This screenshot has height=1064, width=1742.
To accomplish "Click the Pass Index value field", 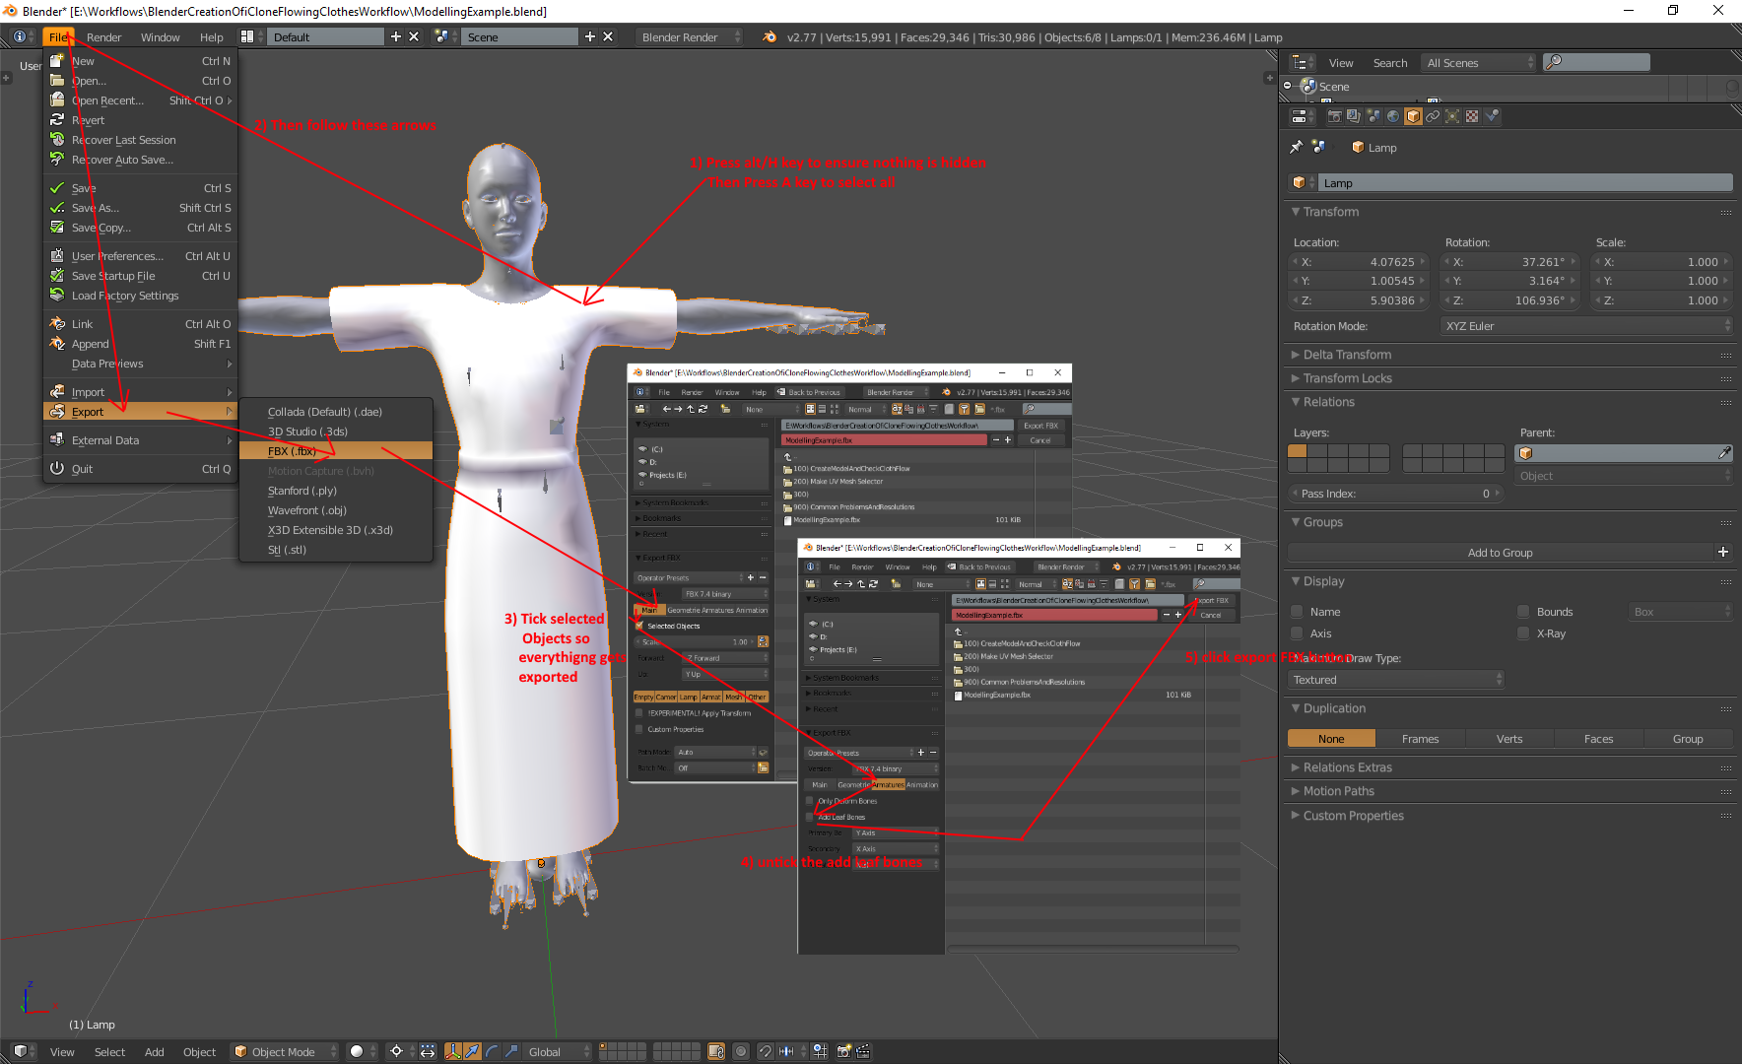I will click(x=1395, y=494).
